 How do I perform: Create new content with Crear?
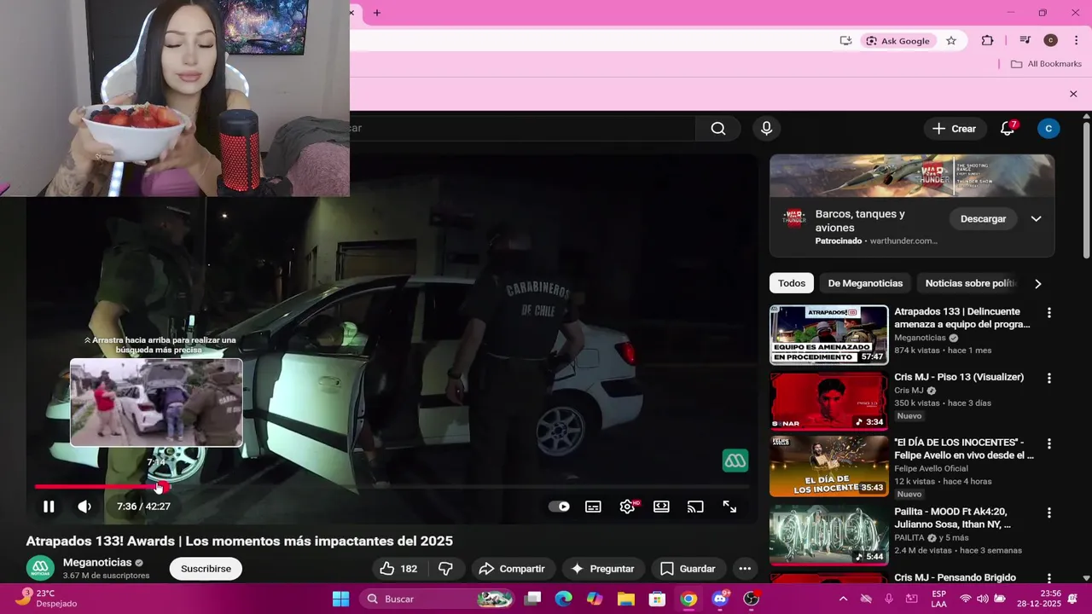point(954,128)
